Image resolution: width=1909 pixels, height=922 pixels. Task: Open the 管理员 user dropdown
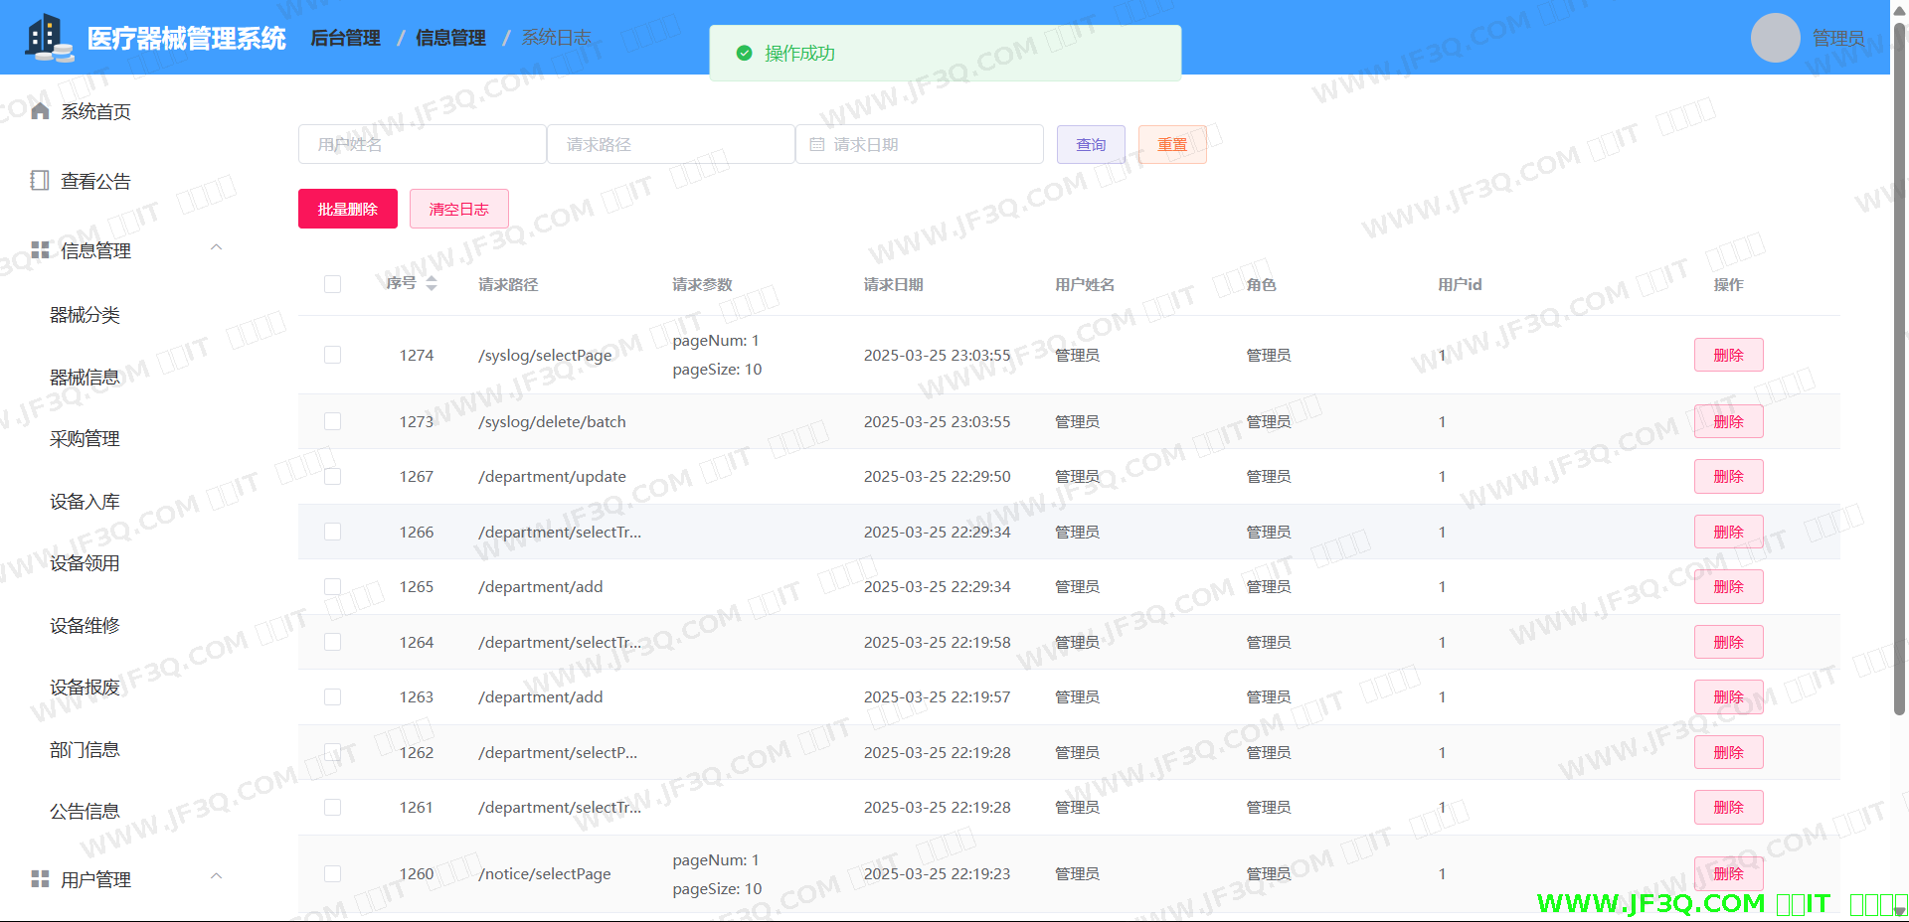[1837, 38]
